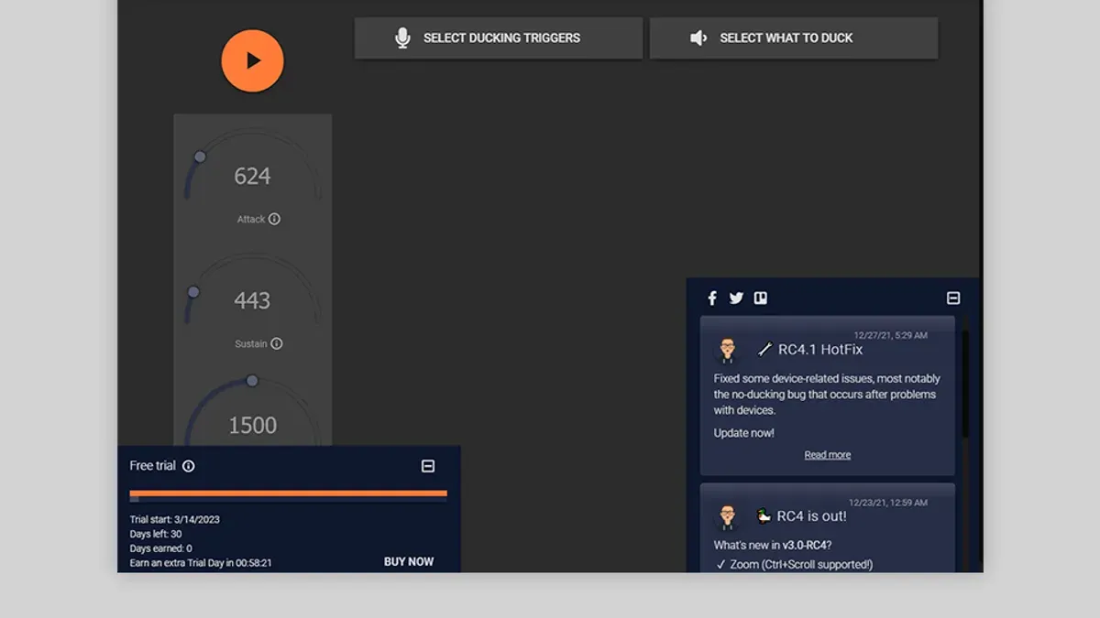Click the Days left: 30 line
Screen dimensions: 1100x618
pyautogui.click(x=156, y=534)
